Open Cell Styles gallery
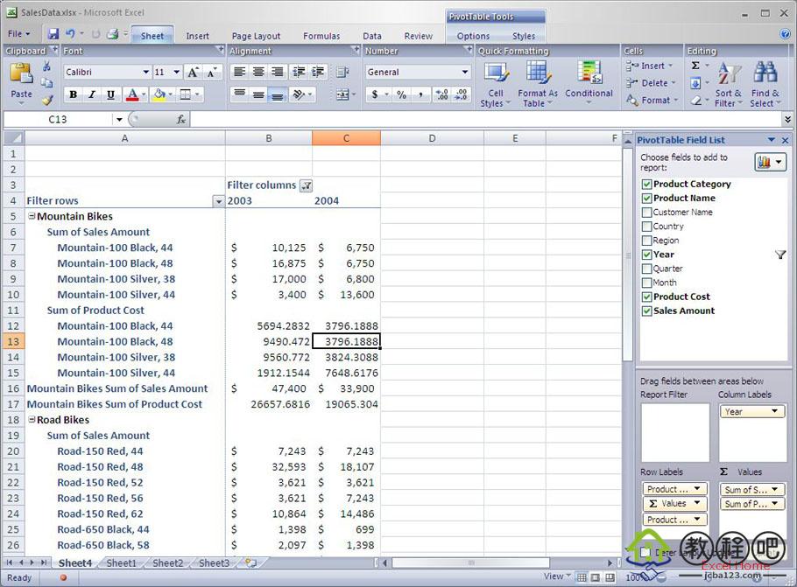Image resolution: width=797 pixels, height=587 pixels. [x=496, y=84]
